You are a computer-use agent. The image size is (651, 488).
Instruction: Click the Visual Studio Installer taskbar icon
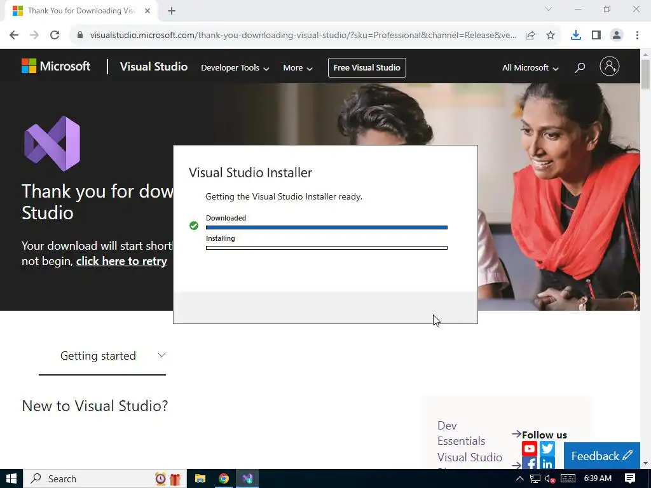[x=247, y=479]
